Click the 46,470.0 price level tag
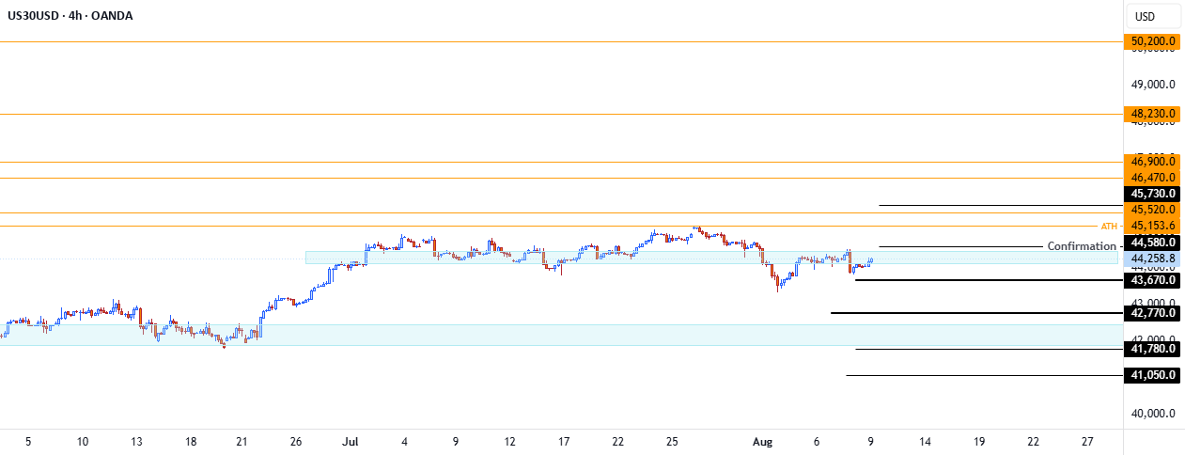Viewport: 1185px width, 455px height. point(1152,177)
